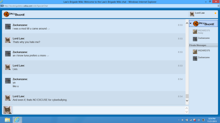Open Lord Law's profile avatar at top right
220x123 pixels.
192,14
